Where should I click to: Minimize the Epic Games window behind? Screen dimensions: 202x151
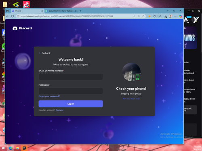(189, 11)
